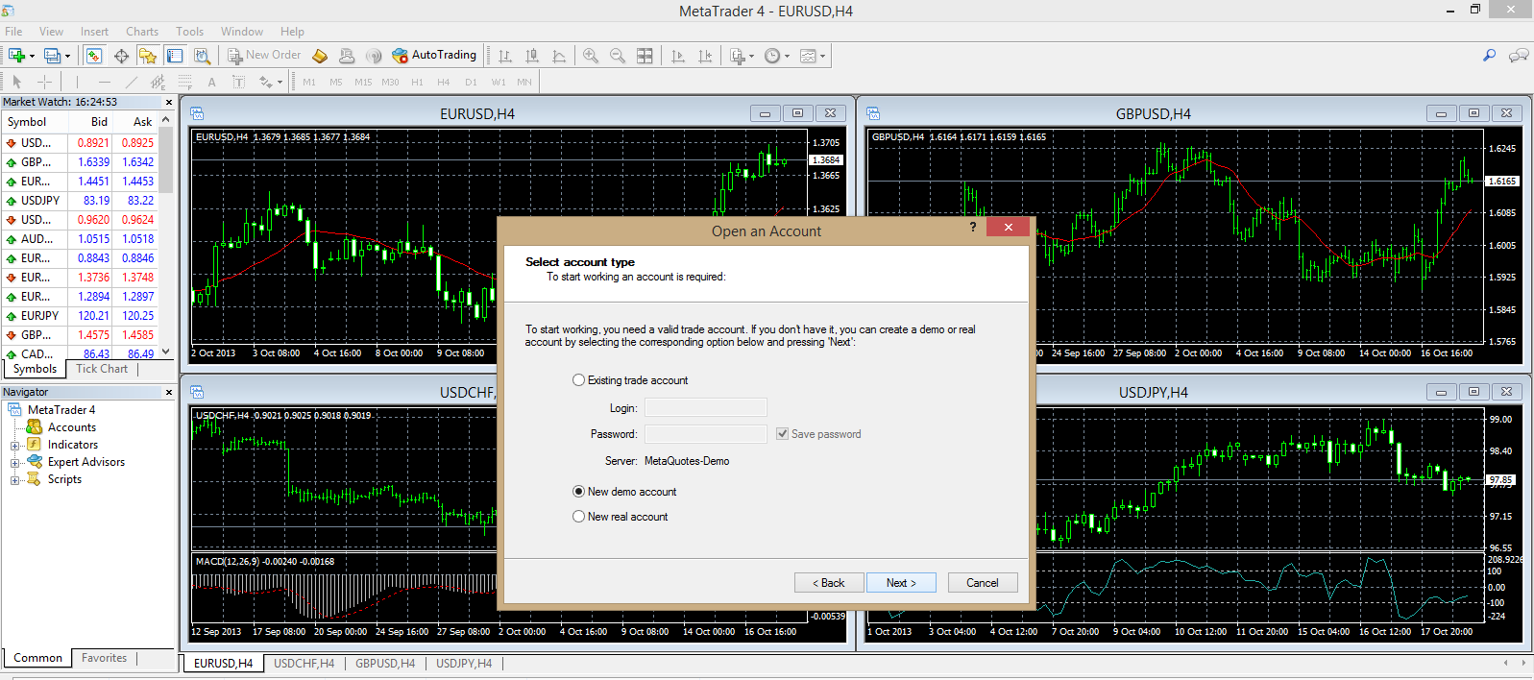Click the Periodicity clock icon

[772, 56]
